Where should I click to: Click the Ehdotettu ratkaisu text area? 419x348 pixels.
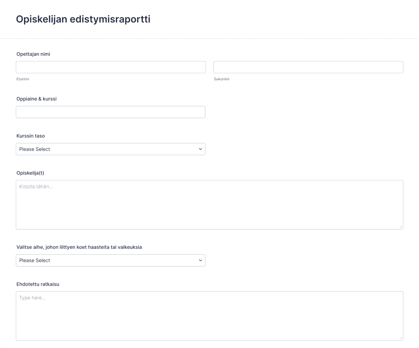(210, 316)
